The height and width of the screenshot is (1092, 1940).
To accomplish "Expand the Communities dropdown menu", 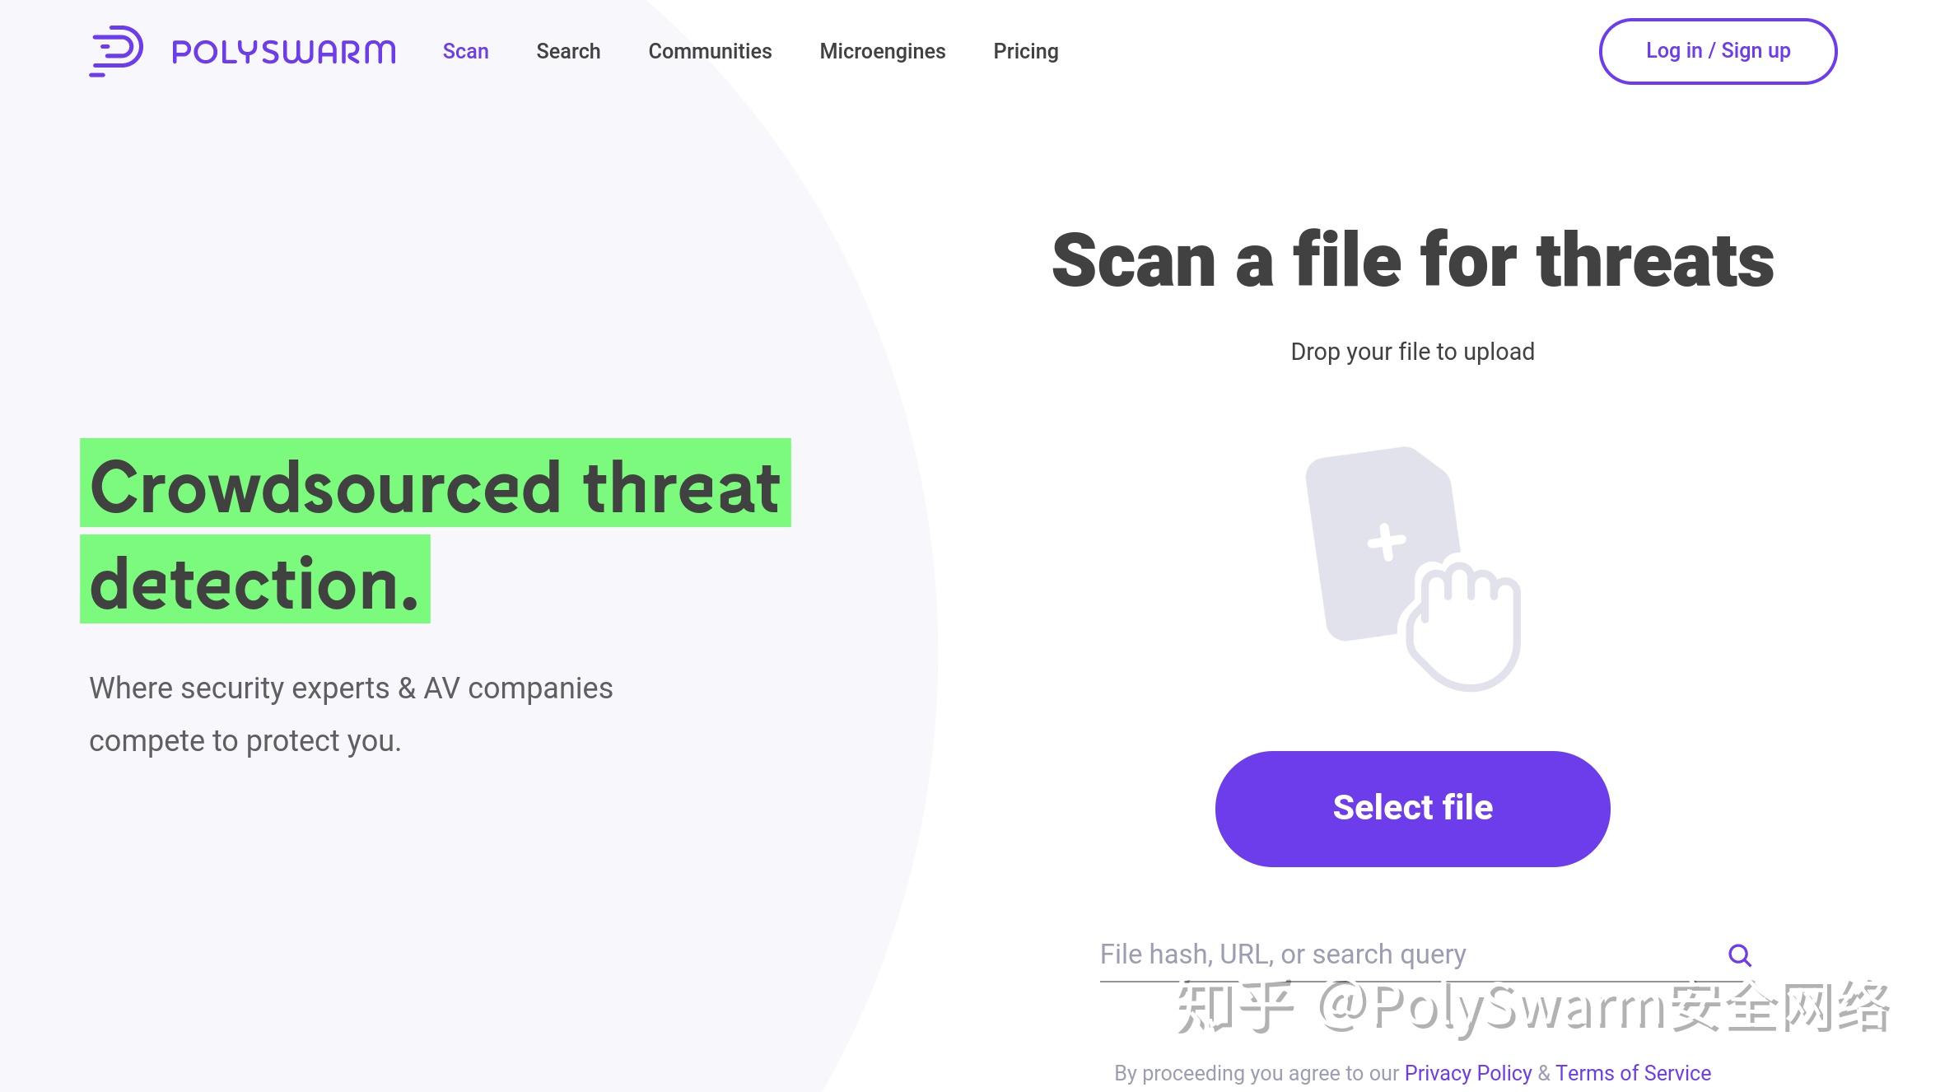I will [709, 51].
